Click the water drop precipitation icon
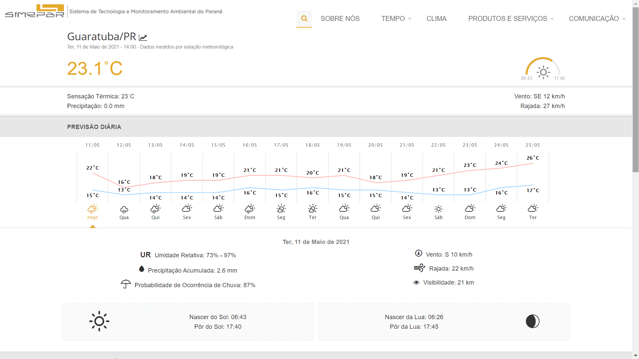 pos(141,269)
